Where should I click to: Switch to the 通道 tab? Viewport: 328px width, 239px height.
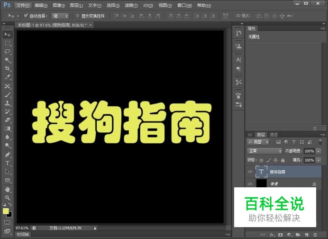273,135
